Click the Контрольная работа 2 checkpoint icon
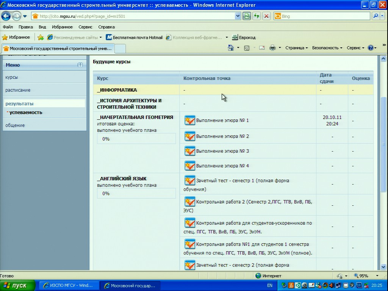This screenshot has height=291, width=388. pyautogui.click(x=190, y=202)
